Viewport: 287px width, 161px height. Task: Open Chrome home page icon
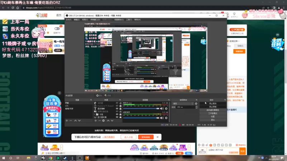(18, 8)
